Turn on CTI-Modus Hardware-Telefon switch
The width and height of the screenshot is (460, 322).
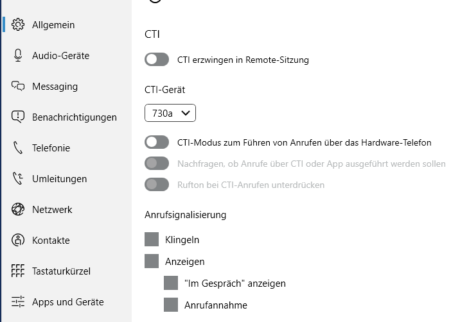coord(157,142)
